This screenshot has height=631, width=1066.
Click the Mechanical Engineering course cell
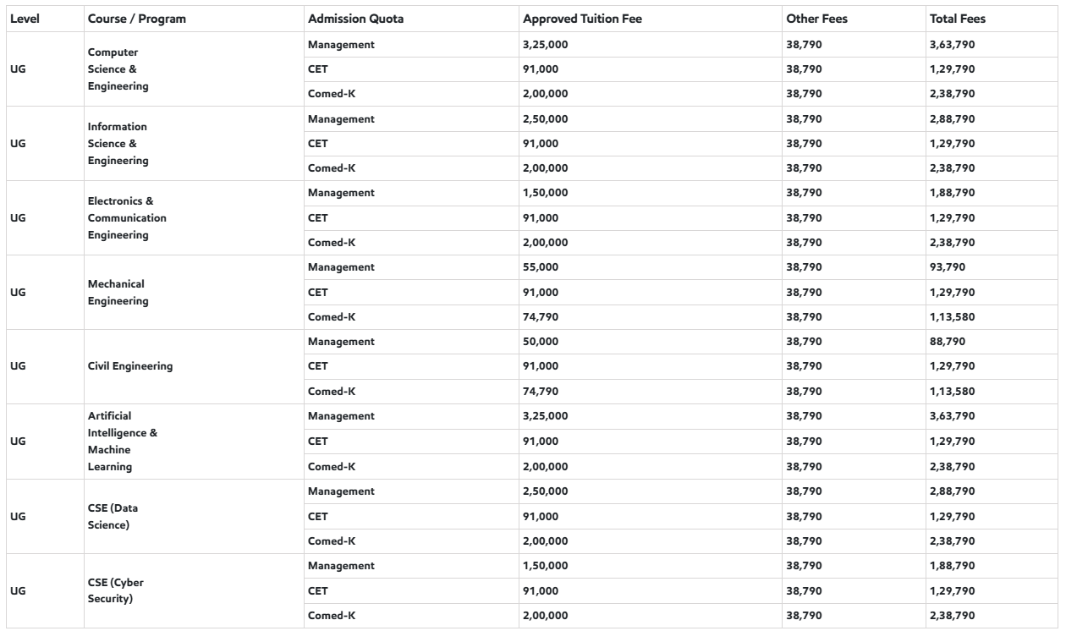coord(117,292)
